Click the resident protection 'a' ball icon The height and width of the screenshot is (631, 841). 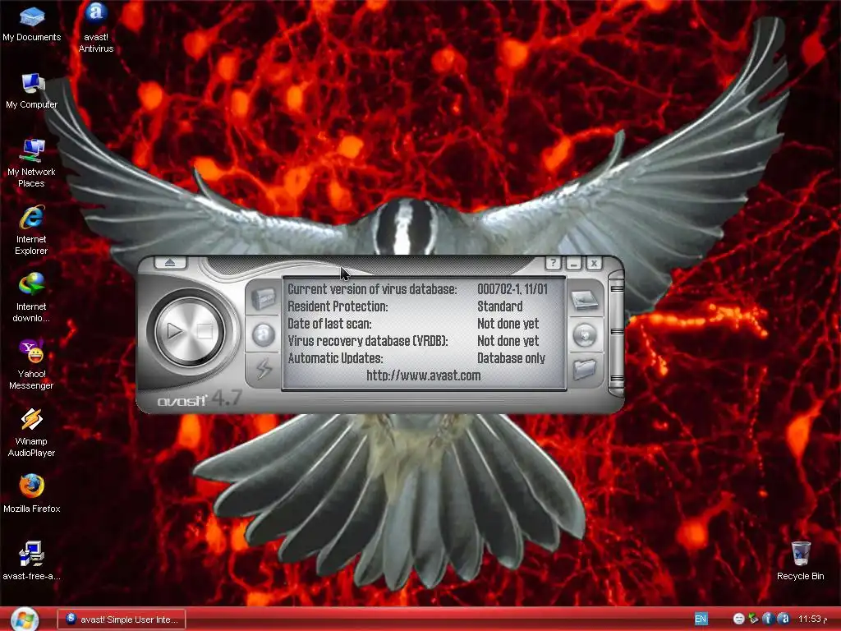pyautogui.click(x=263, y=334)
